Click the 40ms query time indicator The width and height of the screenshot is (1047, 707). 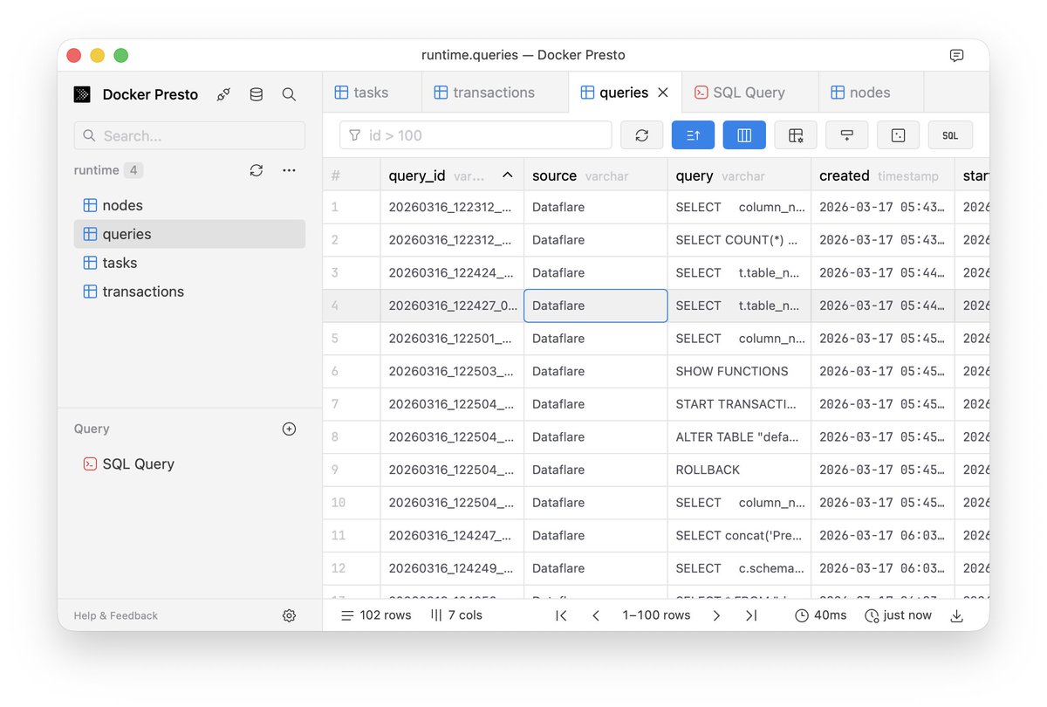point(821,615)
